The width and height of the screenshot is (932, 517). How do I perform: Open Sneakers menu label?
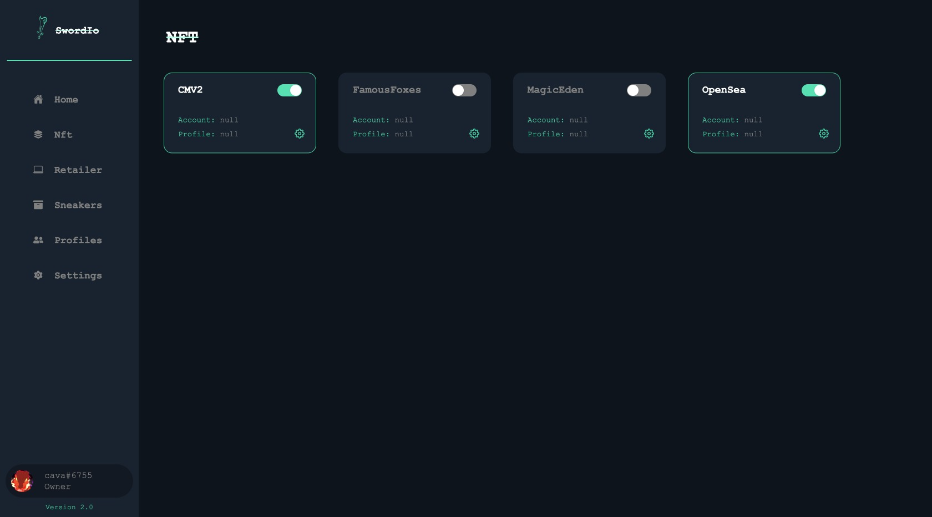coord(78,205)
